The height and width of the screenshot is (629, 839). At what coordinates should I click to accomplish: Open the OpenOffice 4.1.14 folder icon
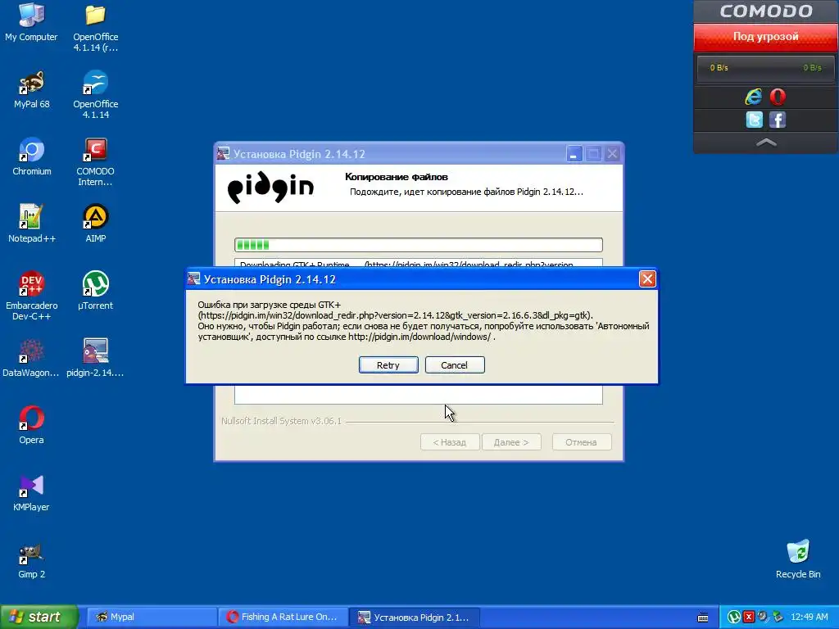click(95, 28)
